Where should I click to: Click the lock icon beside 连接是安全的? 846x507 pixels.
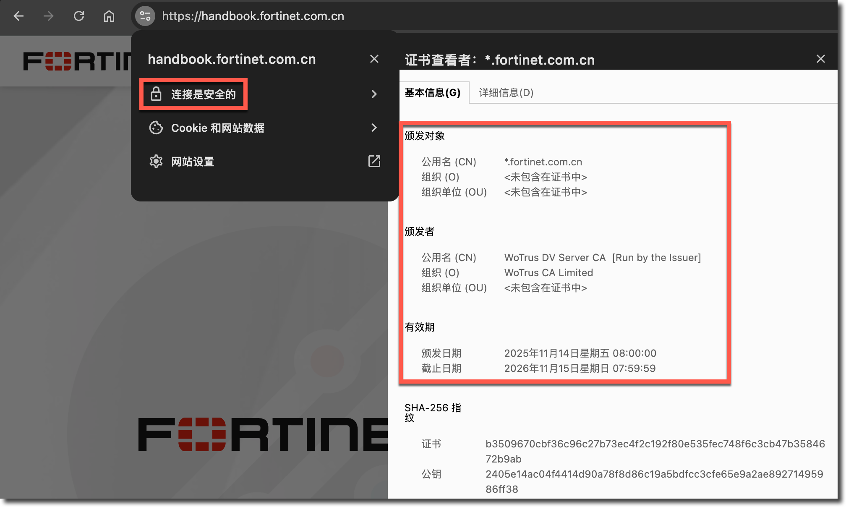(156, 94)
